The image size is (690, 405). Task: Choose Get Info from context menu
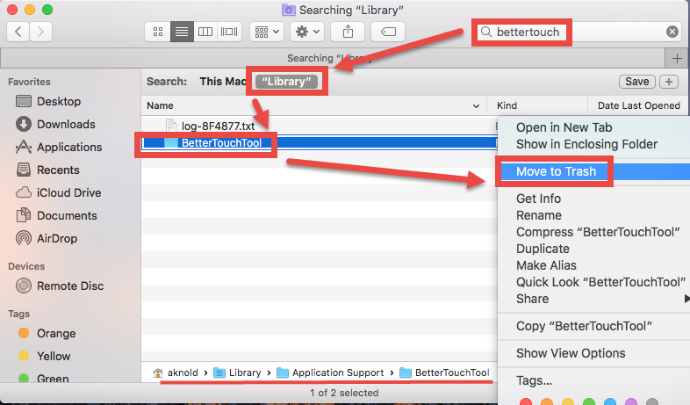pyautogui.click(x=538, y=199)
